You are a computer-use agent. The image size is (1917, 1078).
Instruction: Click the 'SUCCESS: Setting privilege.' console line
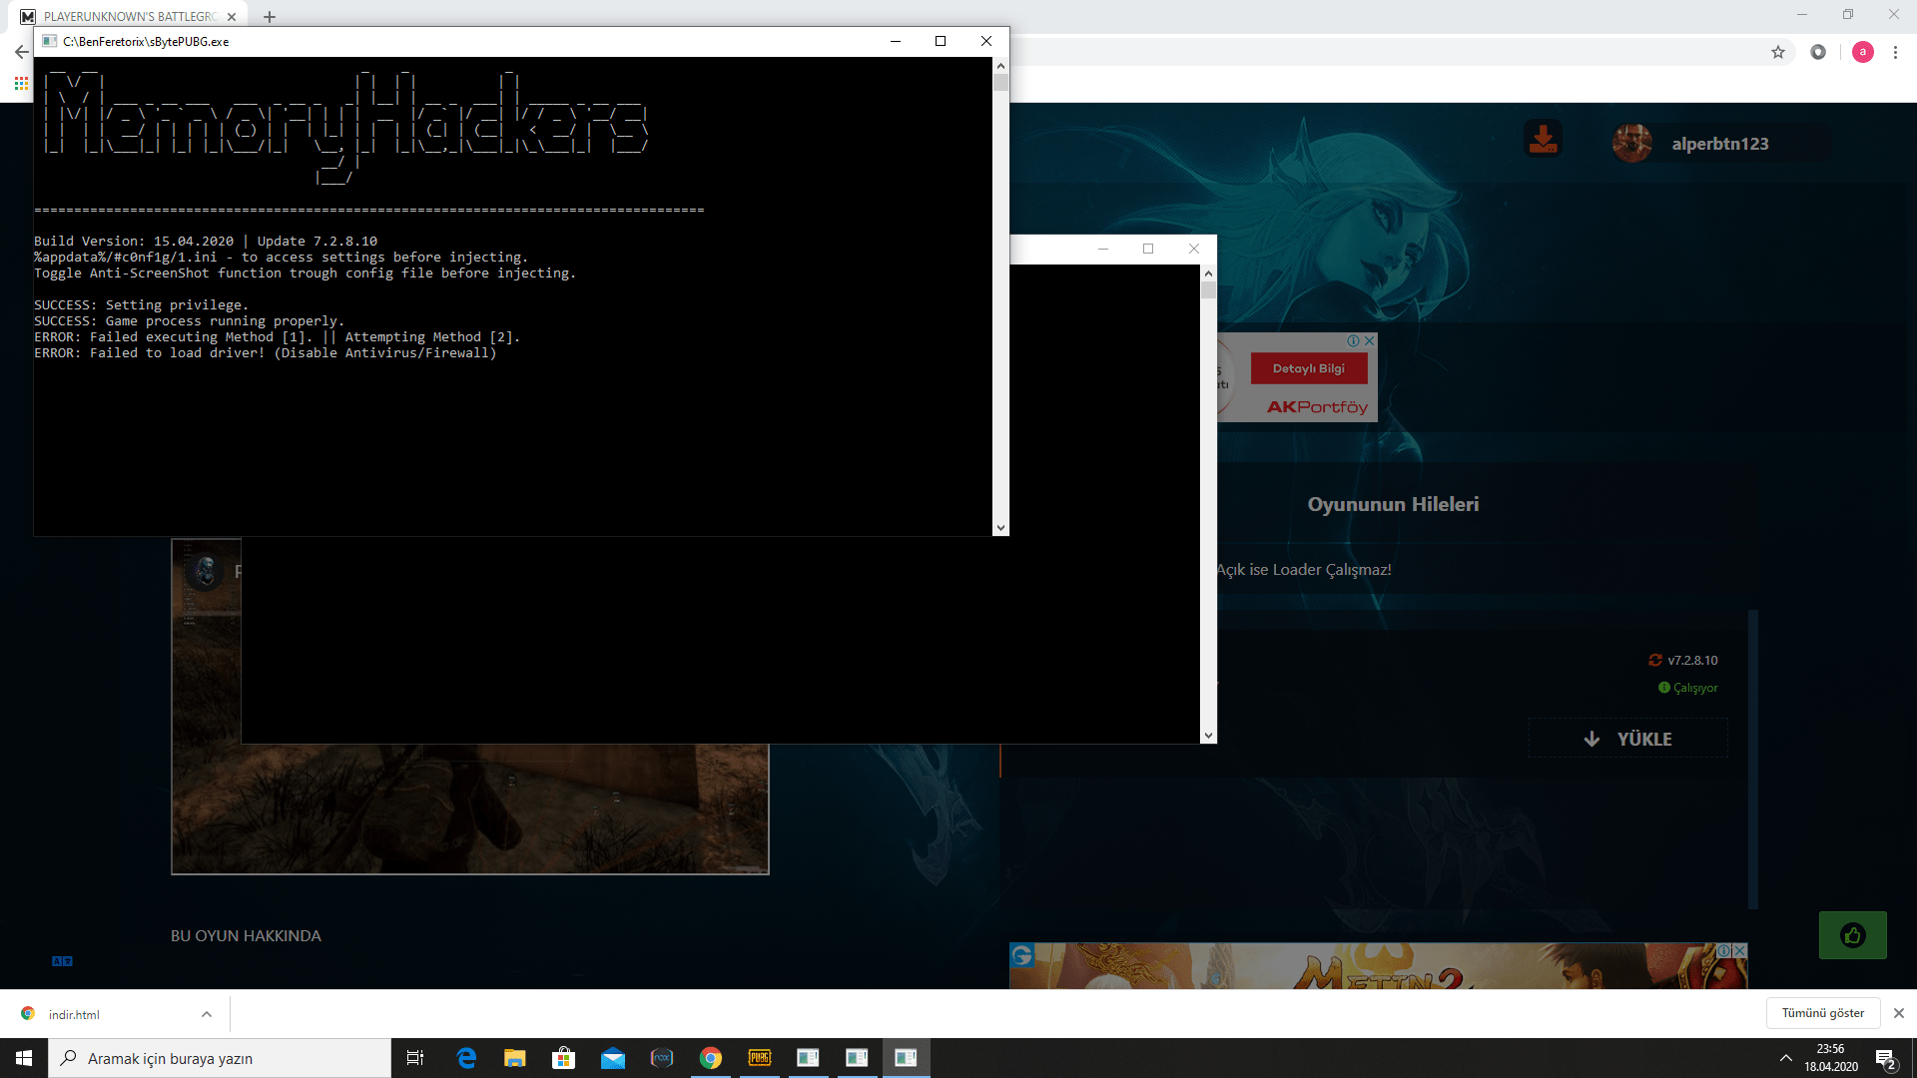click(x=141, y=305)
